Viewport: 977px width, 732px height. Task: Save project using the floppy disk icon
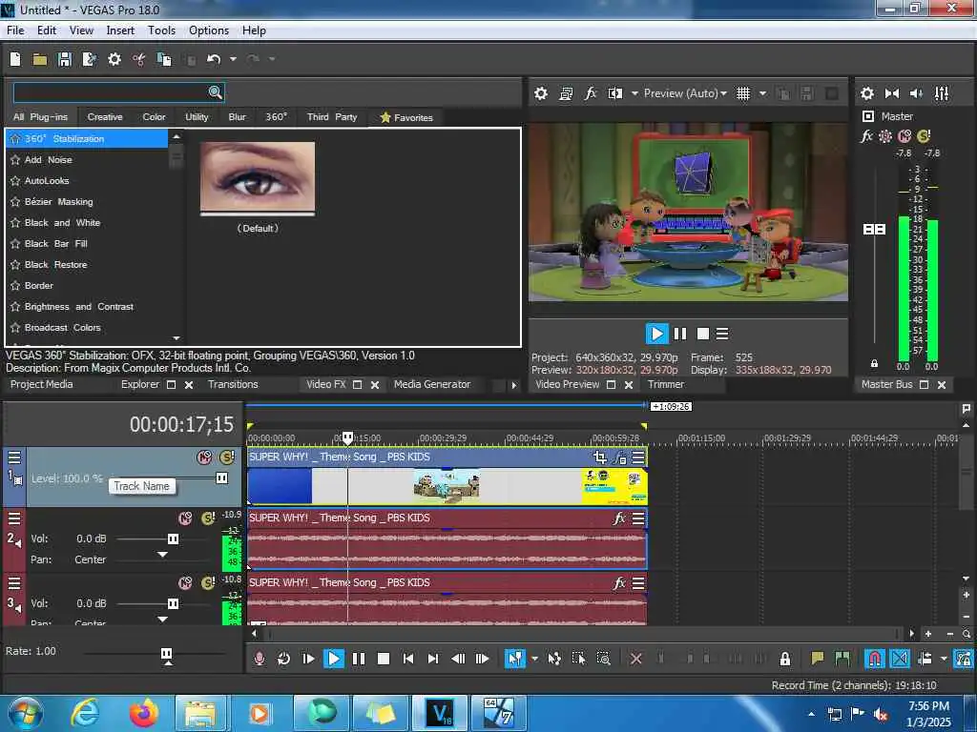(64, 59)
